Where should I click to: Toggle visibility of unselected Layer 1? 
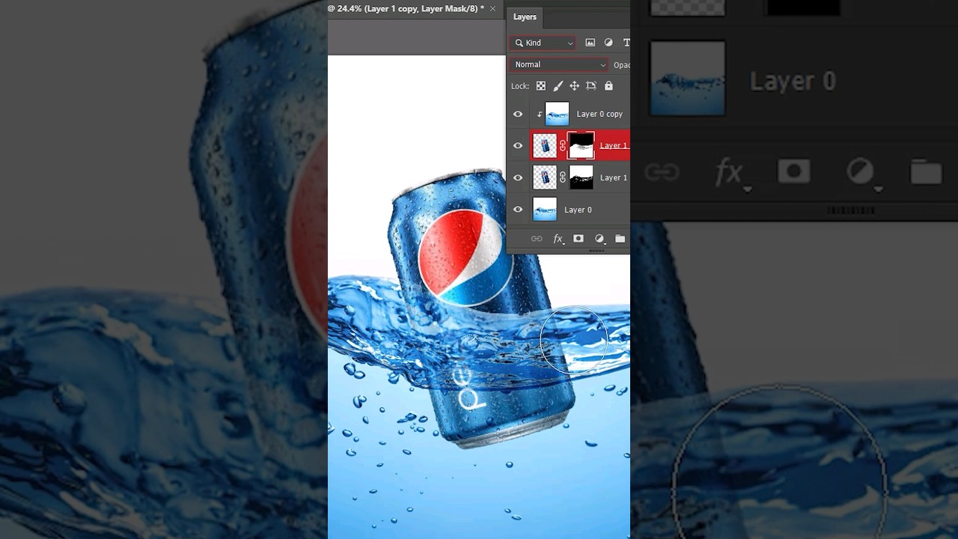click(x=518, y=177)
